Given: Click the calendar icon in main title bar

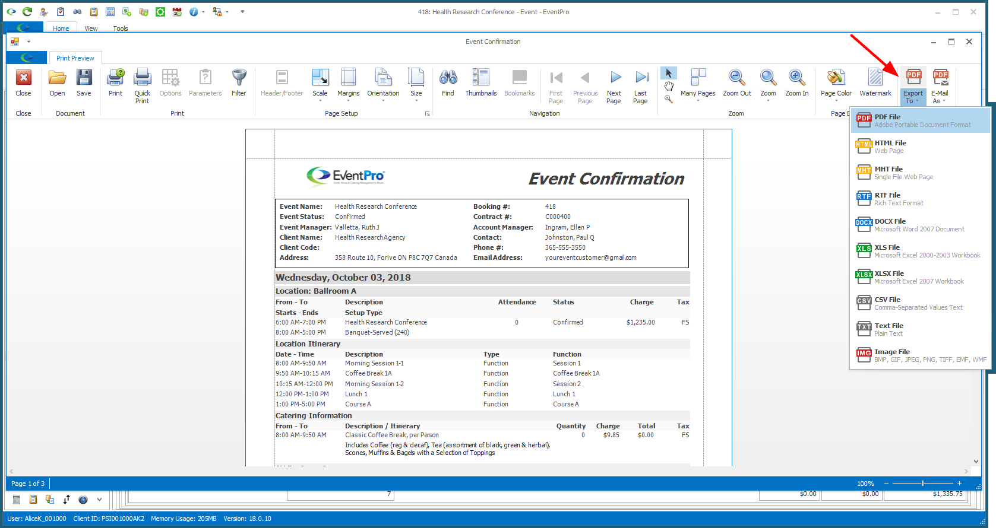Looking at the screenshot, I should [x=177, y=12].
